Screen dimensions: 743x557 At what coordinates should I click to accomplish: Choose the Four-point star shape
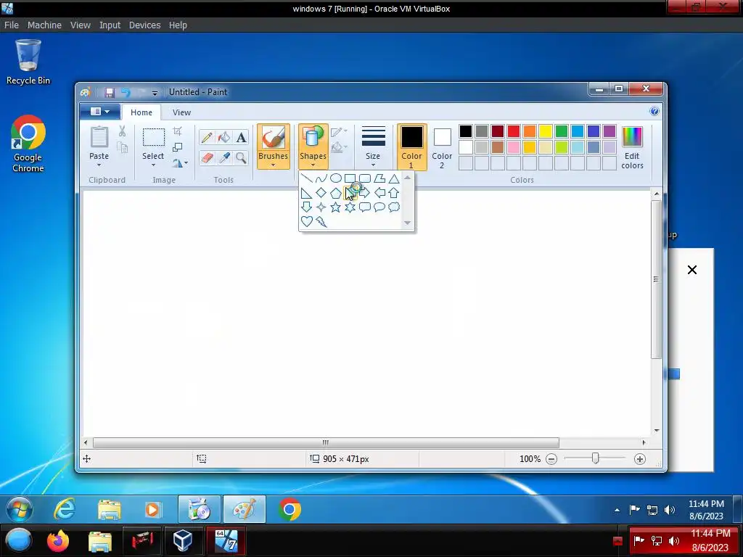[x=321, y=207]
